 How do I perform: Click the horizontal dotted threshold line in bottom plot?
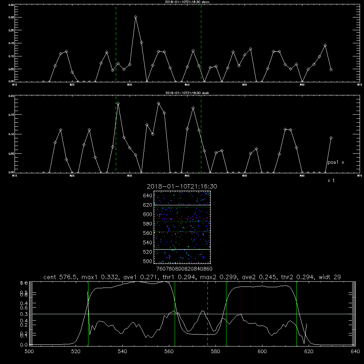tap(192, 314)
